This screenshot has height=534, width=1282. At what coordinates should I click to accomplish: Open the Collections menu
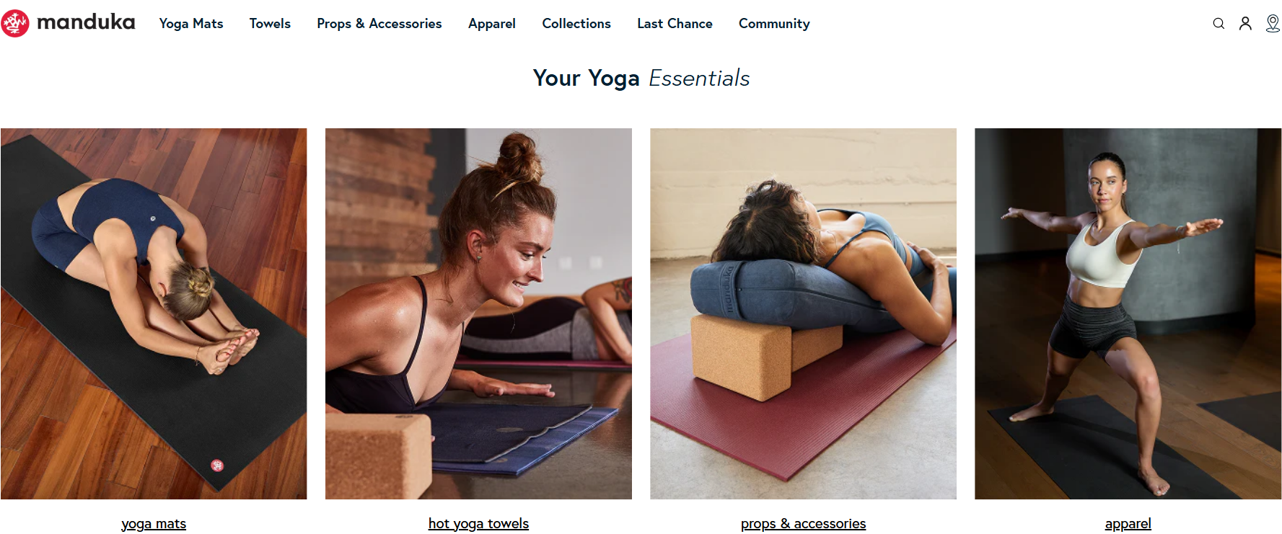[x=576, y=24]
